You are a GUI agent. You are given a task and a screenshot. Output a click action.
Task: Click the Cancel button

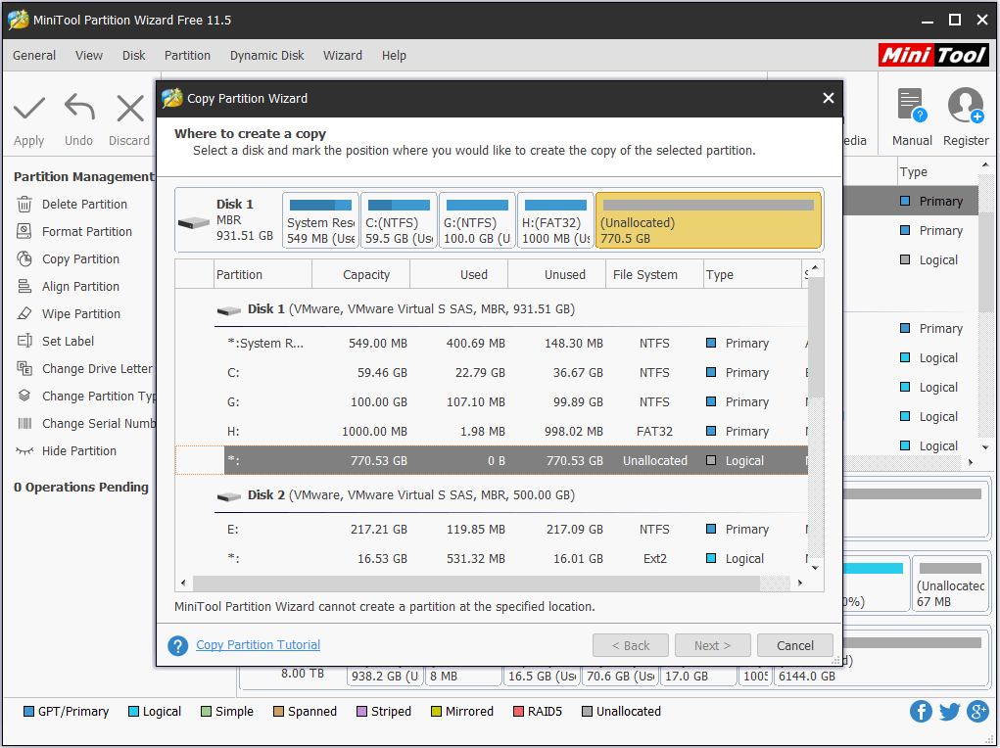tap(794, 645)
